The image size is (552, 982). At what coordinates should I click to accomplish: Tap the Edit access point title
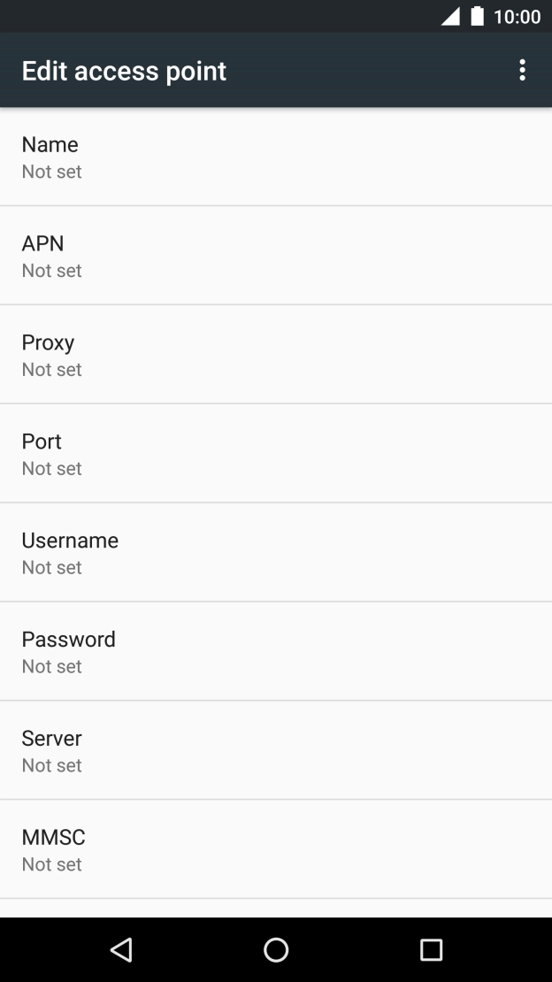click(x=124, y=71)
